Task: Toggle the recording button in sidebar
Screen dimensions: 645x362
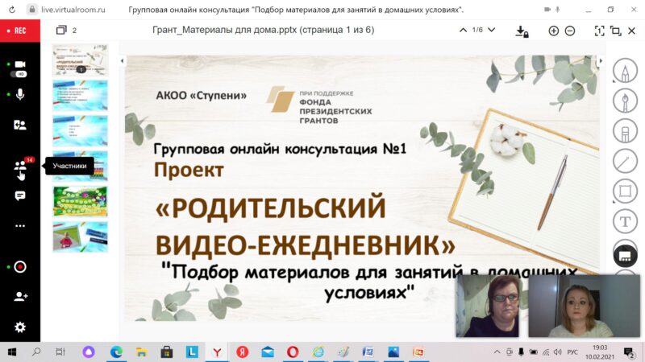Action: click(19, 267)
